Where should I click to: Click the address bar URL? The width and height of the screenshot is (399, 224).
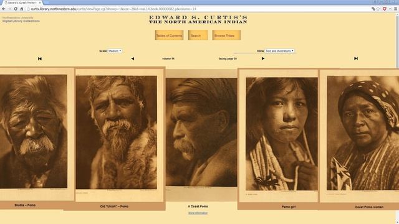pyautogui.click(x=113, y=9)
